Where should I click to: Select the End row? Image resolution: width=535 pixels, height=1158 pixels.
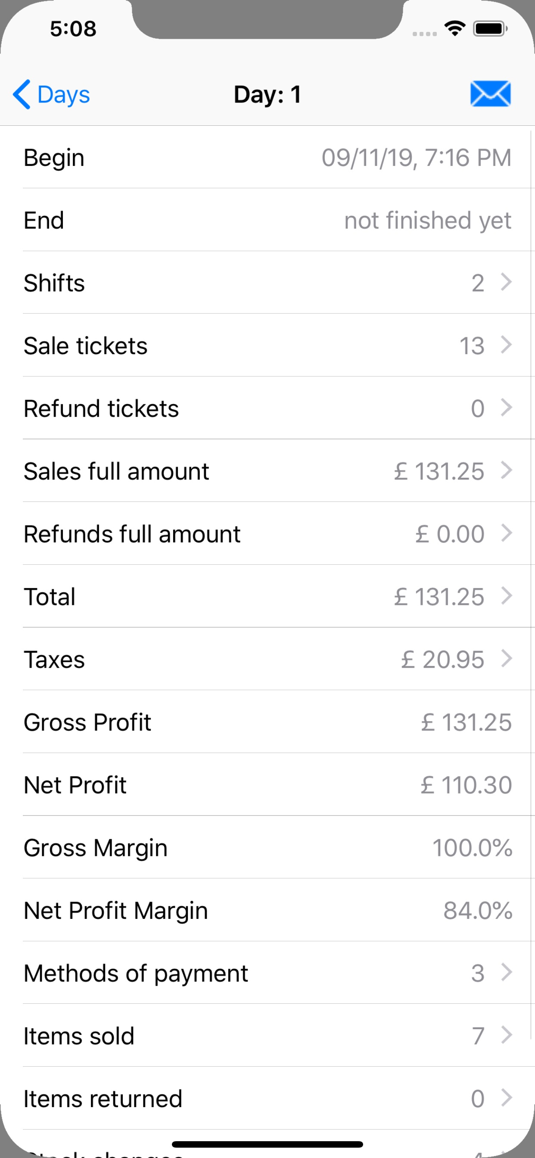coord(267,220)
